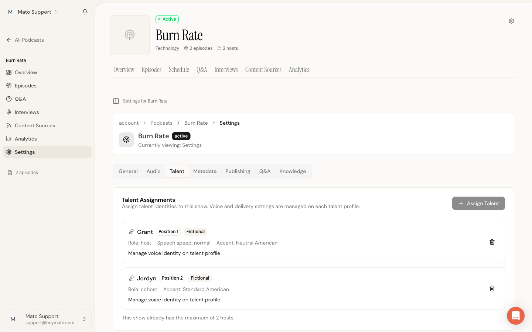Click the Fictional tag on Grant's card
Image resolution: width=532 pixels, height=332 pixels.
[195, 232]
